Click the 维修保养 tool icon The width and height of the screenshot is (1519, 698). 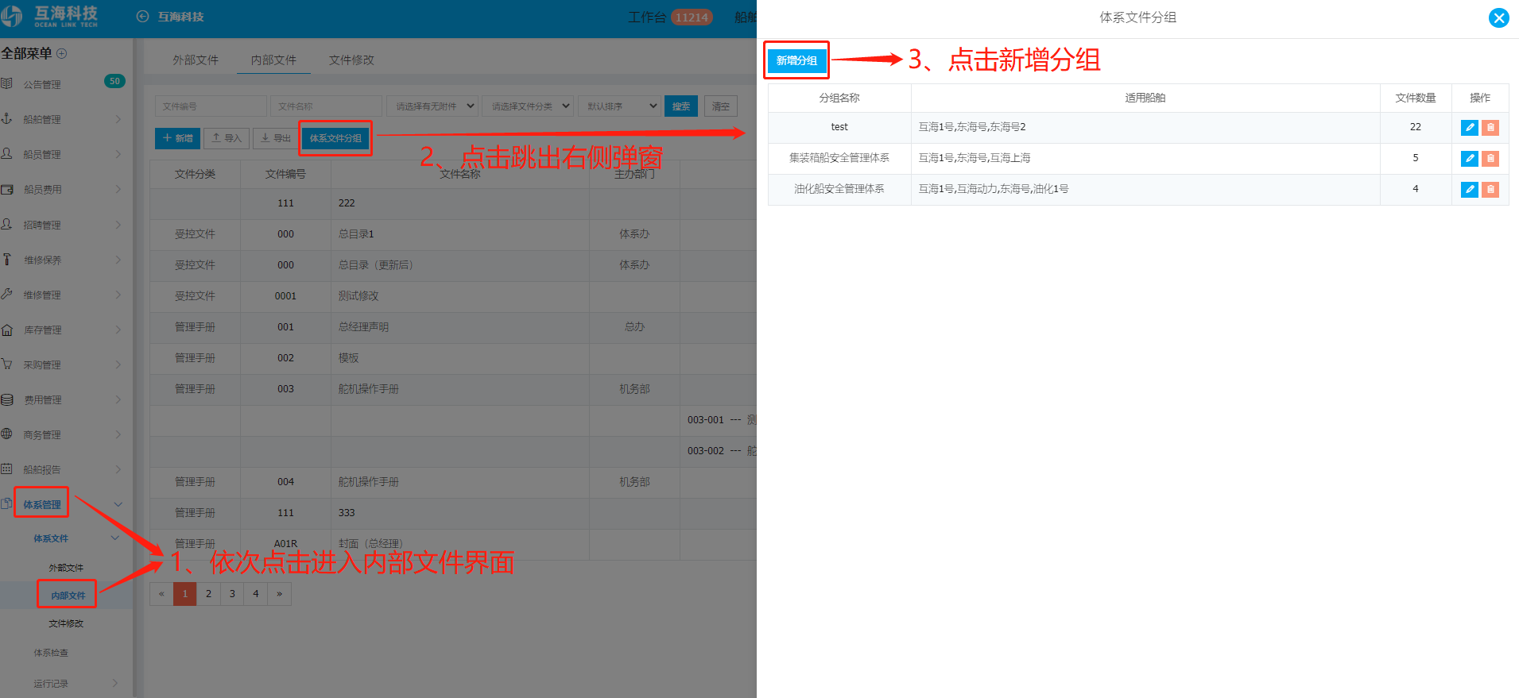(6, 259)
